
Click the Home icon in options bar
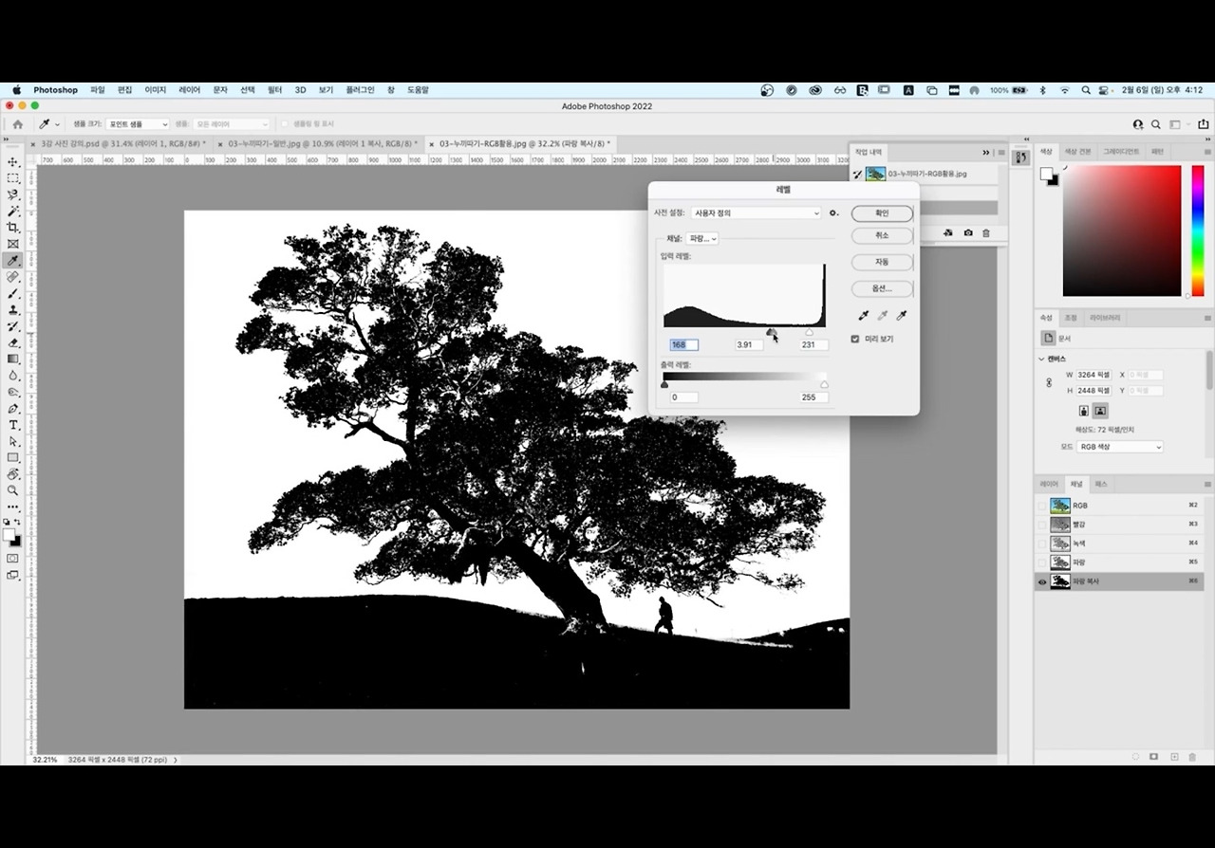[17, 124]
